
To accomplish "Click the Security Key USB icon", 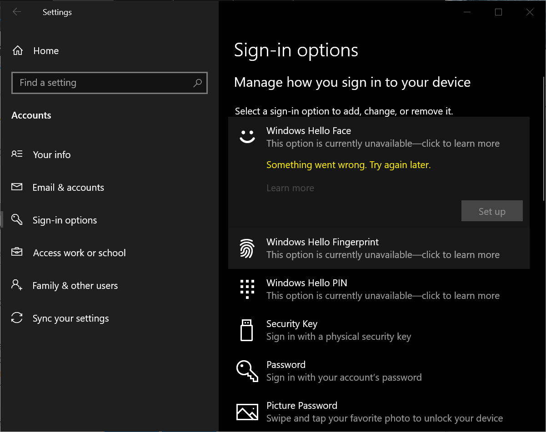I will coord(246,330).
